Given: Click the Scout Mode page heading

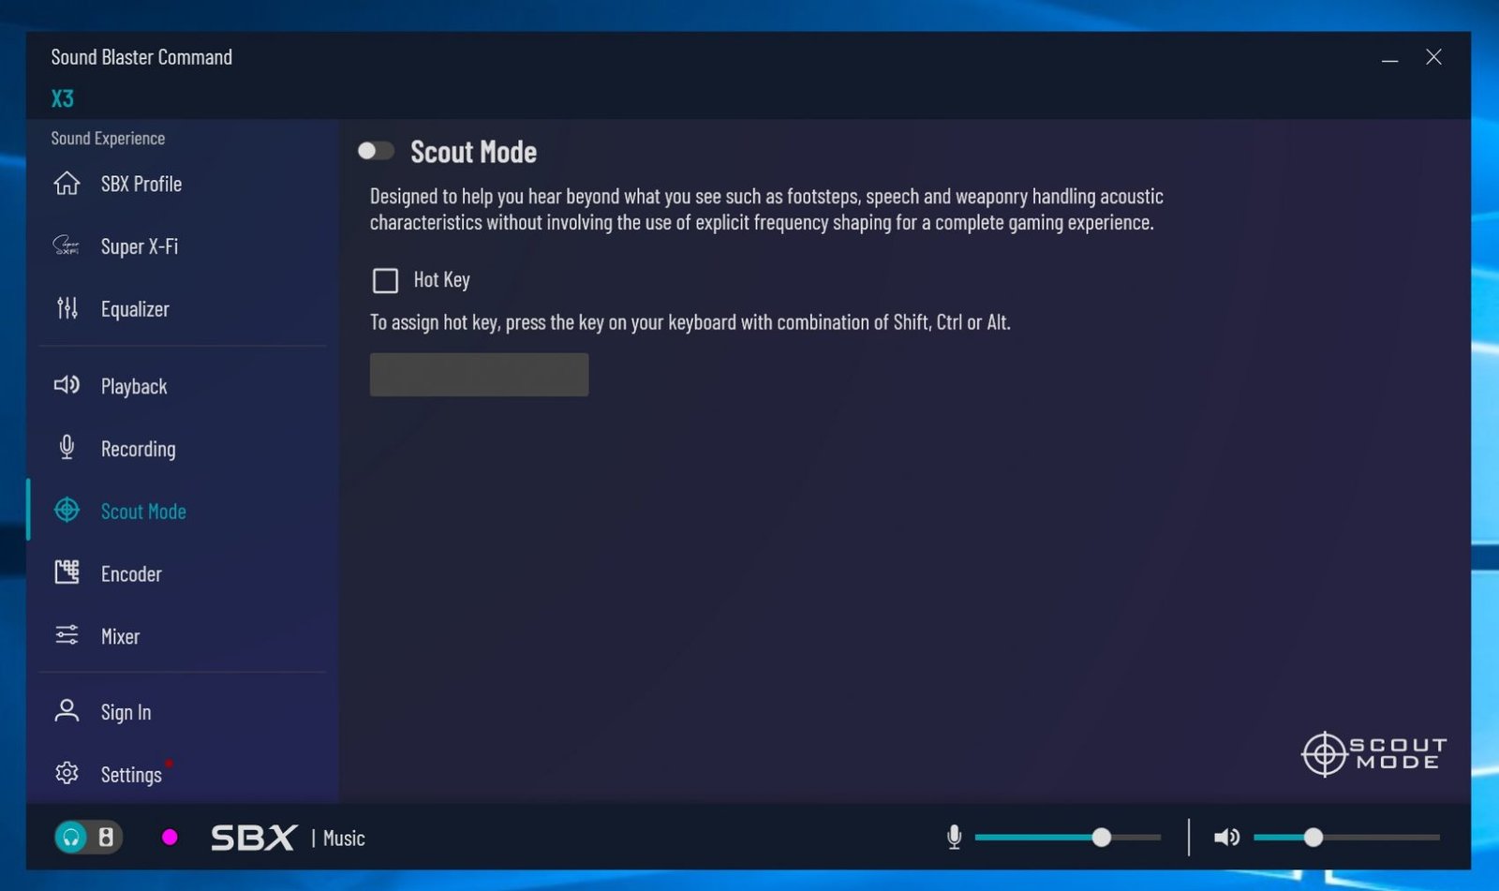Looking at the screenshot, I should (473, 152).
